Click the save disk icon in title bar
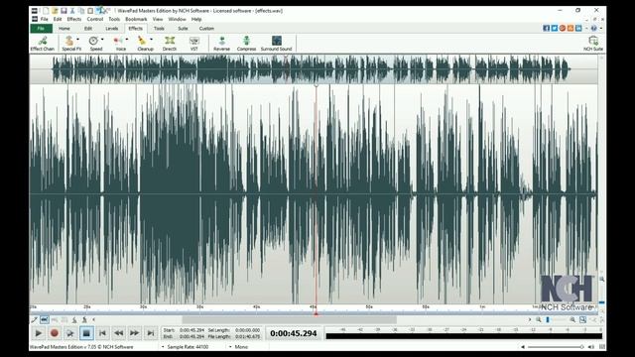 click(63, 11)
